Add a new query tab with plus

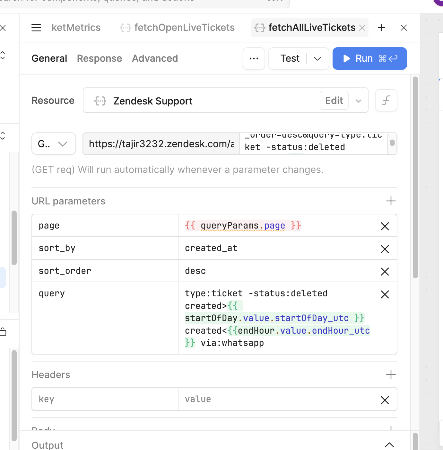point(381,28)
